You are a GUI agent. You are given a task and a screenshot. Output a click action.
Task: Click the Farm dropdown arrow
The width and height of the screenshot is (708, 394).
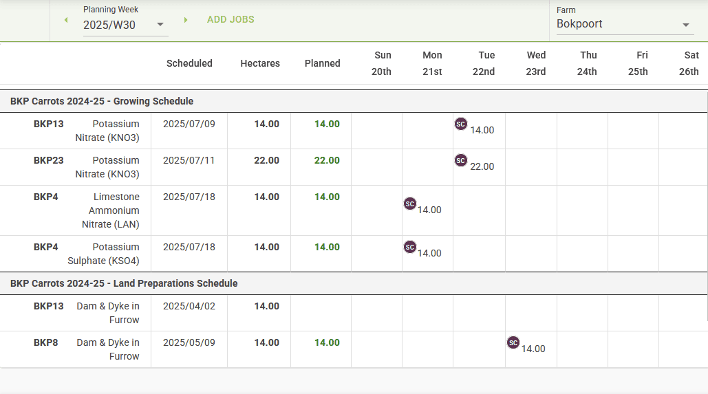(686, 25)
